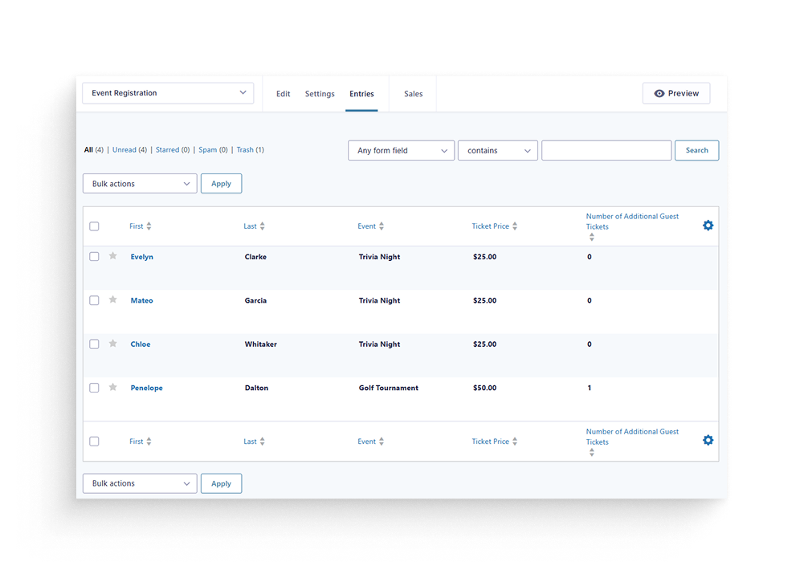Screen dimensions: 804x582
Task: Click sort arrows under footer Number of Additional Guest Tickets
Action: click(591, 453)
